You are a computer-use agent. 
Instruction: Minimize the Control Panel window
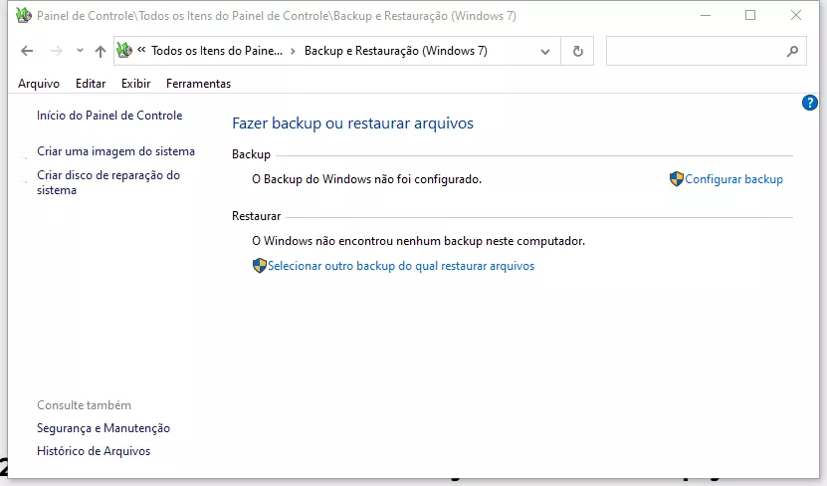706,15
